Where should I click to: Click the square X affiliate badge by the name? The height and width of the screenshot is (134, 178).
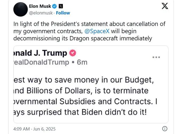[61, 6]
